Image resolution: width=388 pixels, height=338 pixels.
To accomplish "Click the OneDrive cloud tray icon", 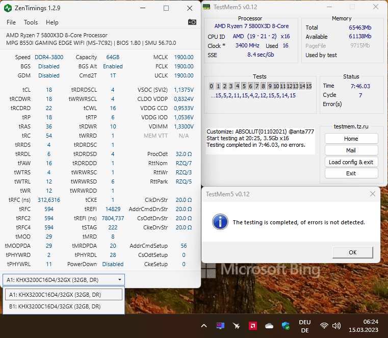I will [269, 325].
